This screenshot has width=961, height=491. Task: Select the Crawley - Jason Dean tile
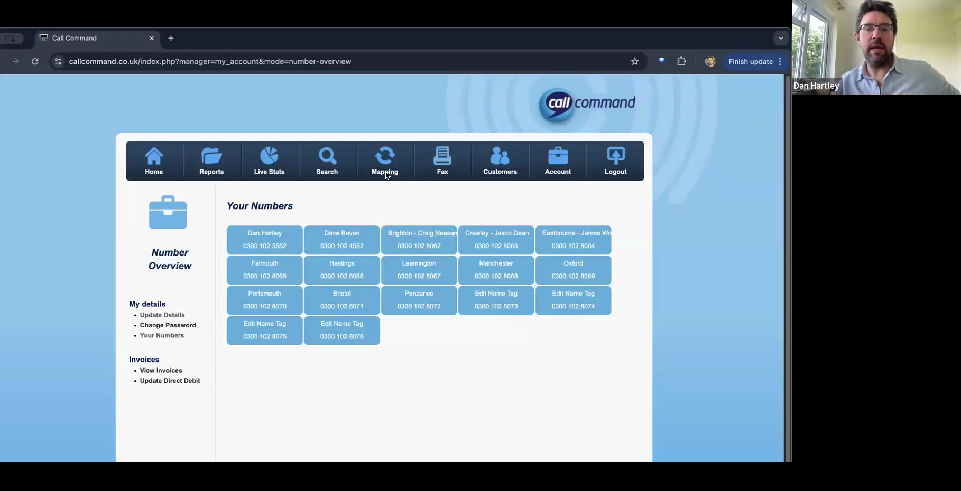(x=496, y=240)
